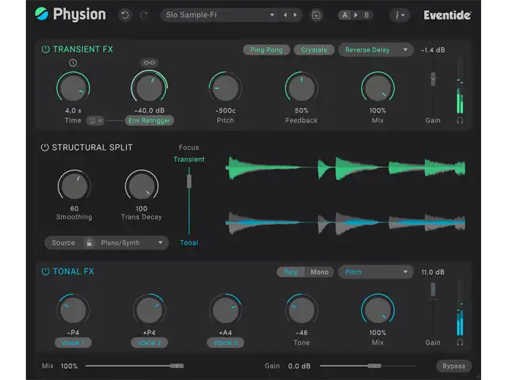Toggle Voice 2 on or off

coord(149,343)
